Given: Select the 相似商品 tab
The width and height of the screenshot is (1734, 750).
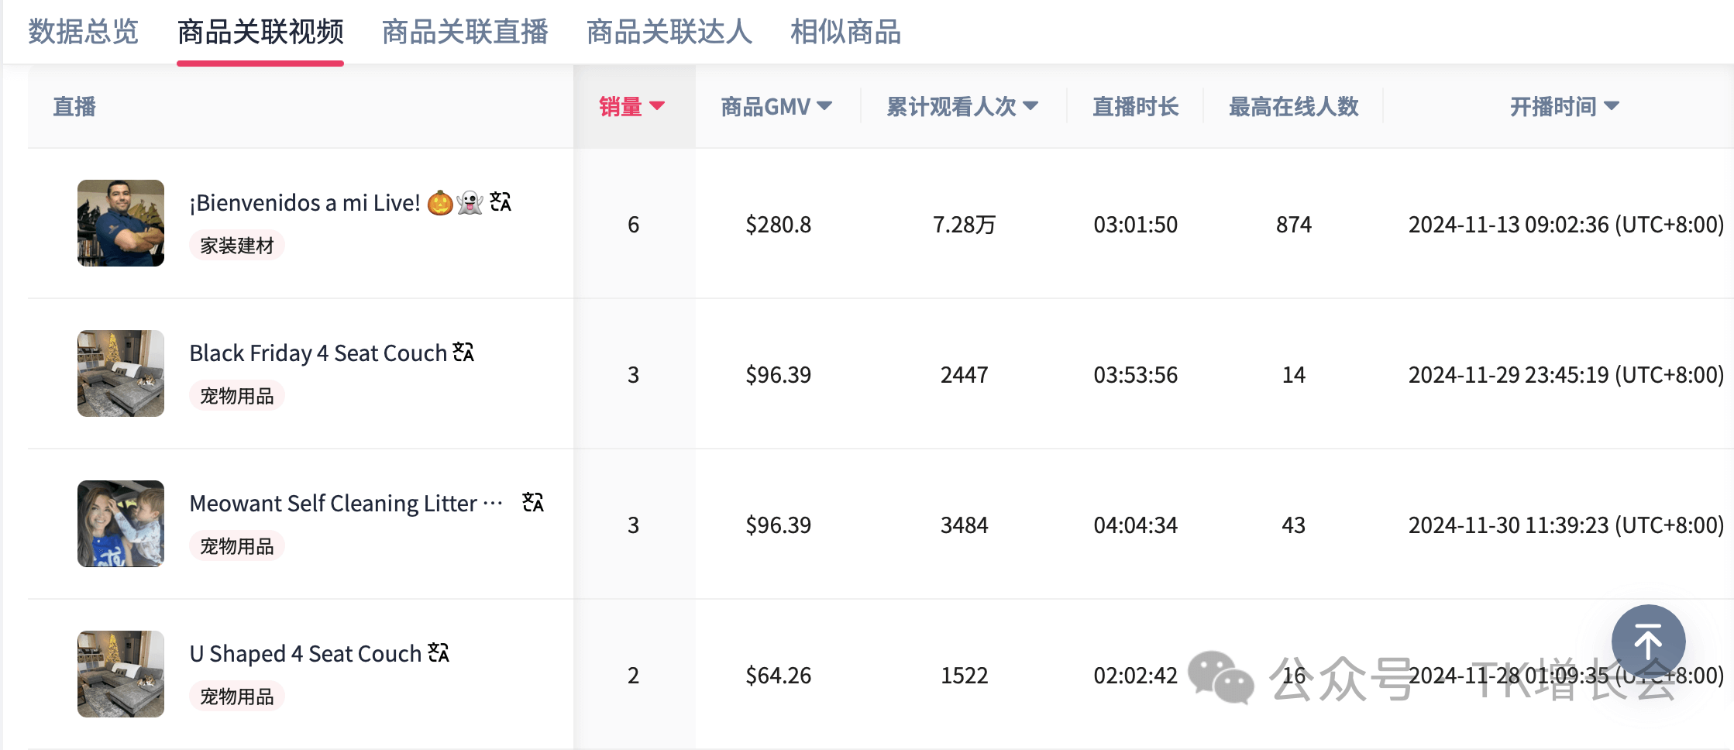Looking at the screenshot, I should click(x=845, y=33).
